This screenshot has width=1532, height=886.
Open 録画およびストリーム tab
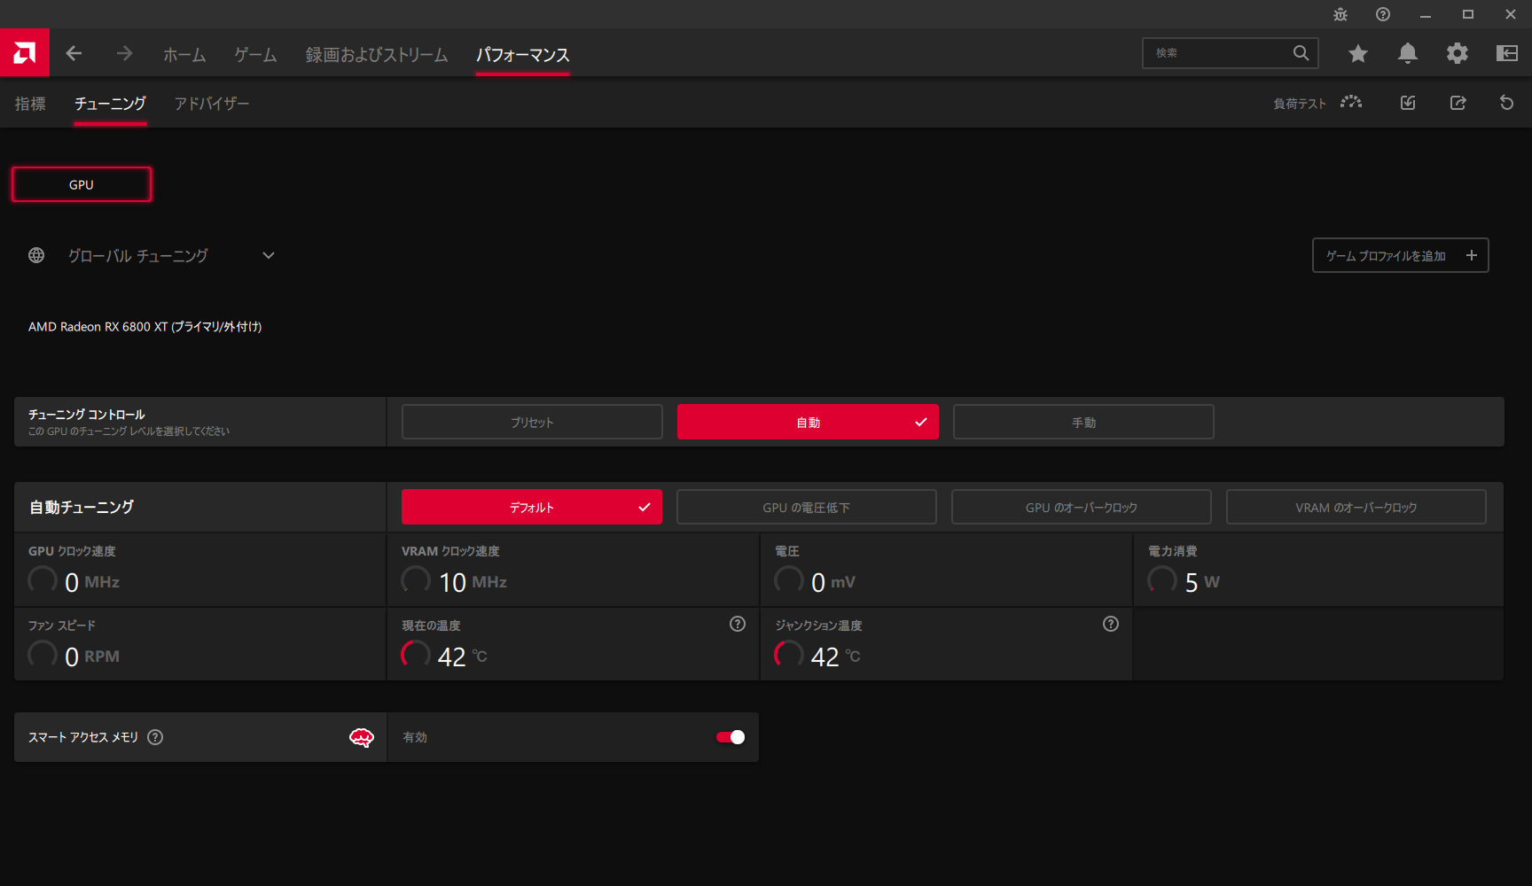(x=377, y=54)
